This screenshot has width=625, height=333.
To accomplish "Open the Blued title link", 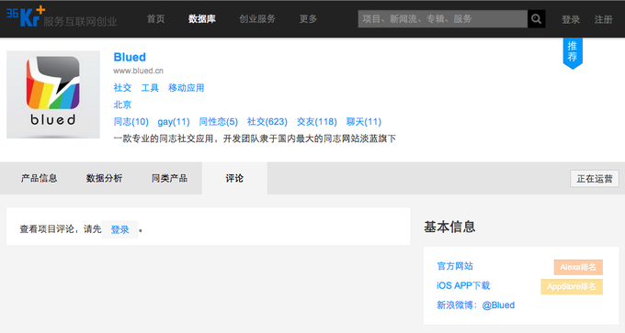I will pos(130,57).
